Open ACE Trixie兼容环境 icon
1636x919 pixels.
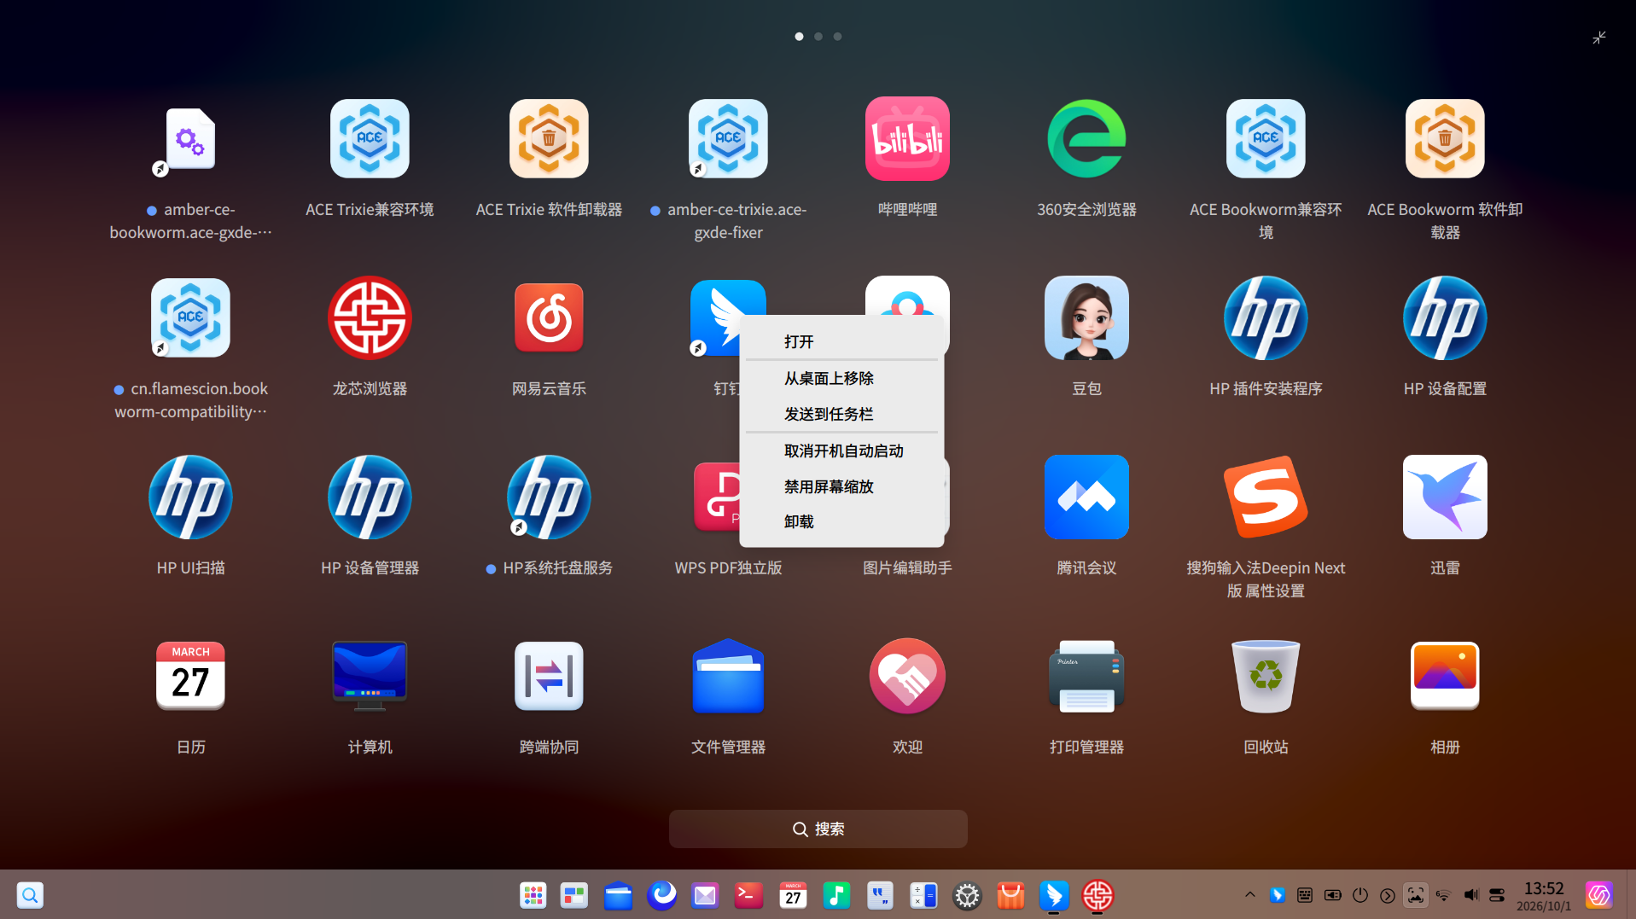tap(370, 139)
